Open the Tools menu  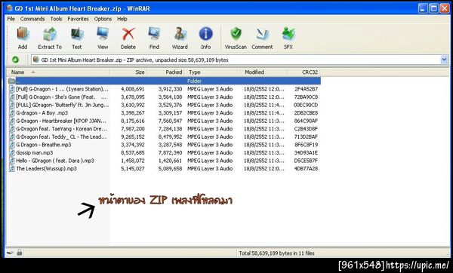coord(56,19)
